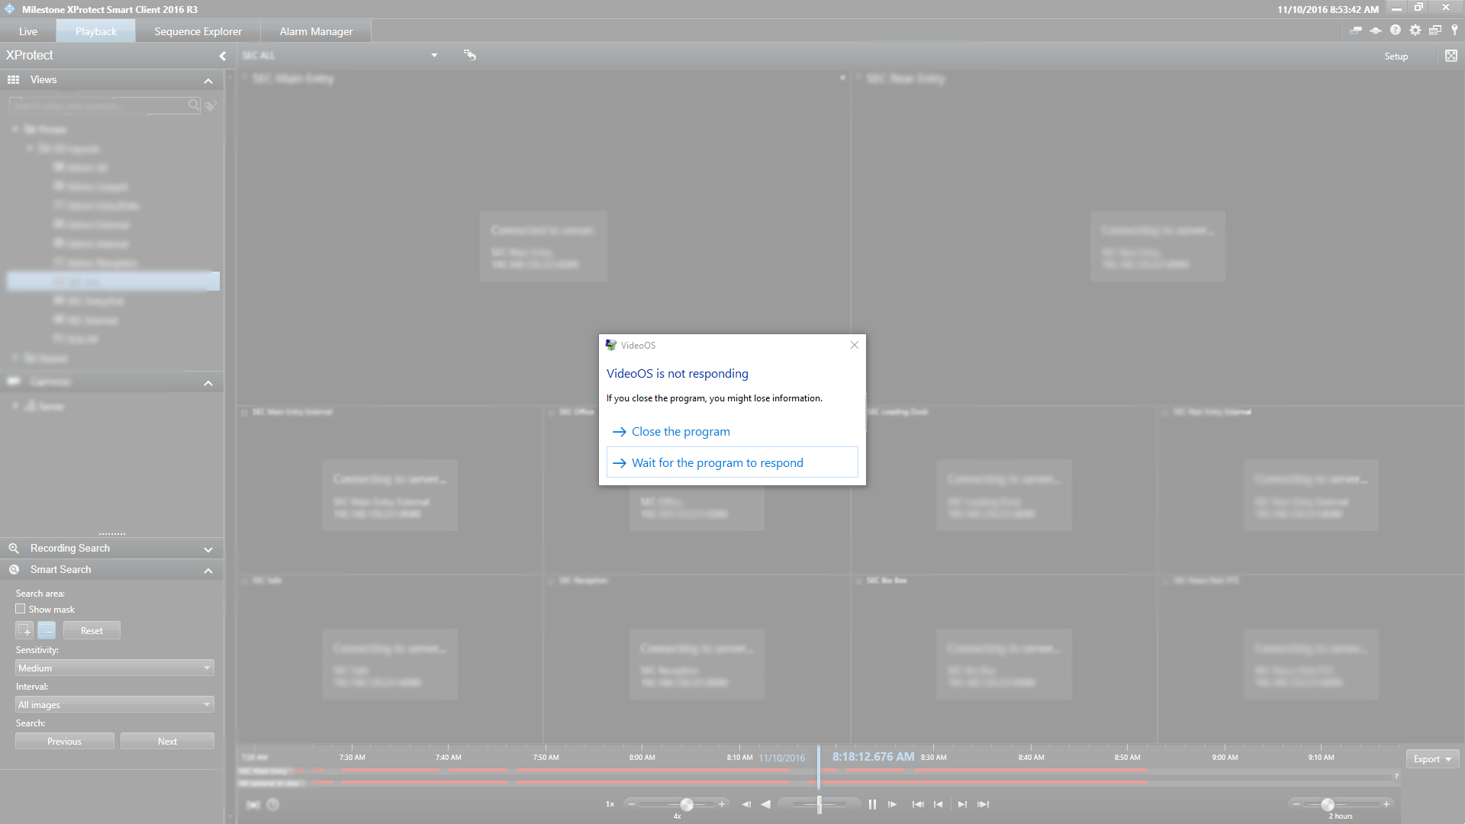Click the Views grid icon
This screenshot has width=1465, height=824.
tap(14, 79)
